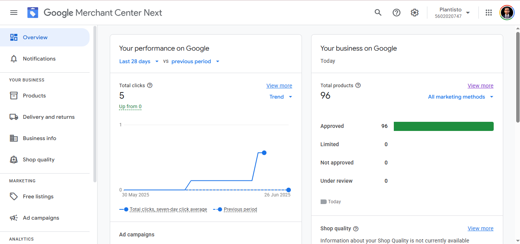Toggle the Total clicks seven-day average legend
The image size is (520, 244).
point(163,209)
